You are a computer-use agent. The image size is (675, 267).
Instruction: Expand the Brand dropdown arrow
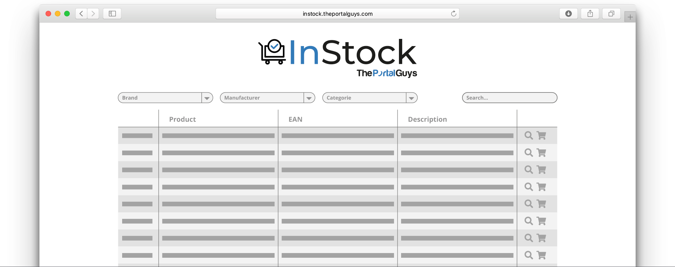coord(207,98)
